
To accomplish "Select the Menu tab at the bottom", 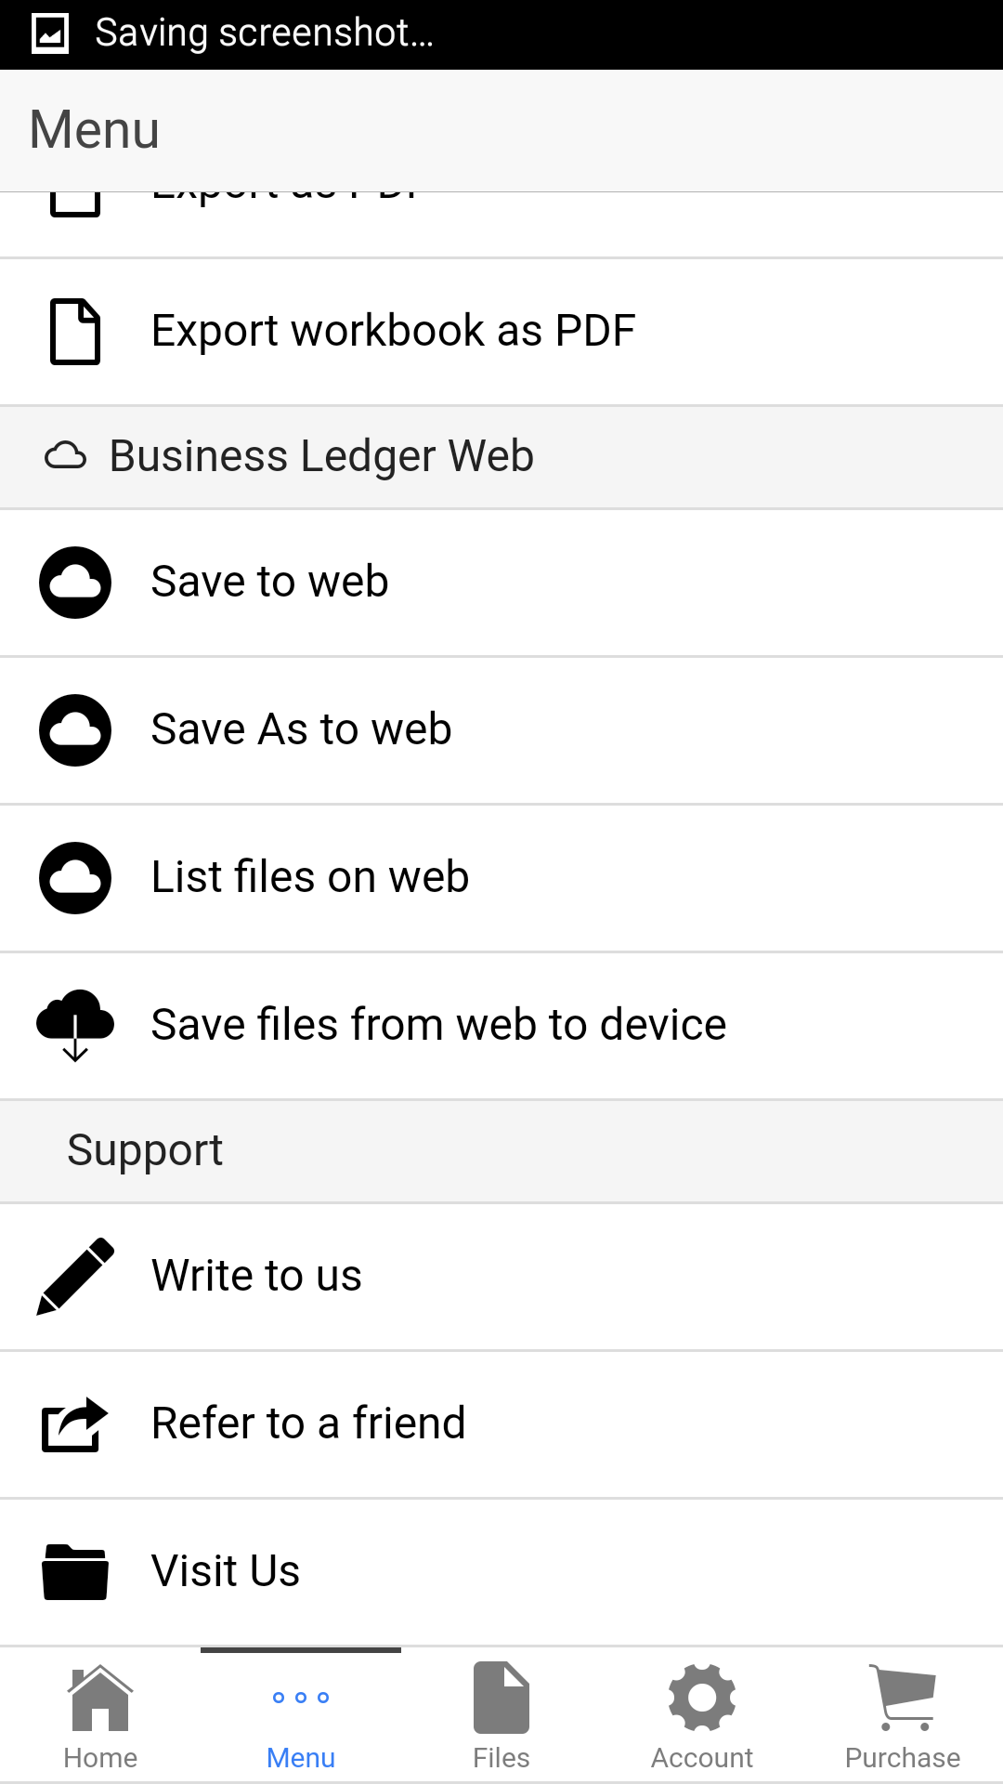I will 300,1716.
